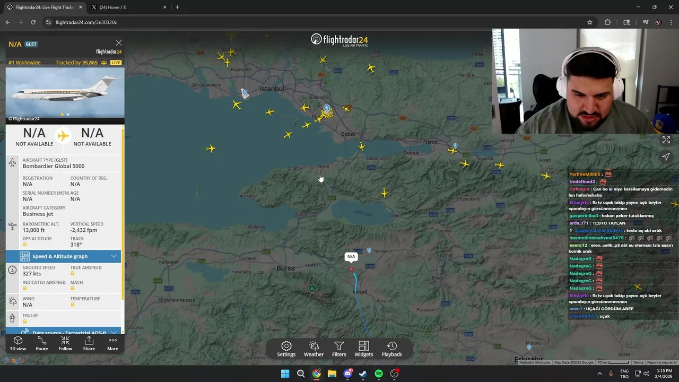This screenshot has height=382, width=679.
Task: Open the Weather layers menu
Action: [314, 349]
